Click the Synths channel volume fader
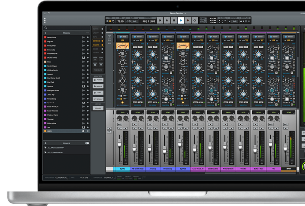This screenshot has width=305, height=206. [119, 143]
